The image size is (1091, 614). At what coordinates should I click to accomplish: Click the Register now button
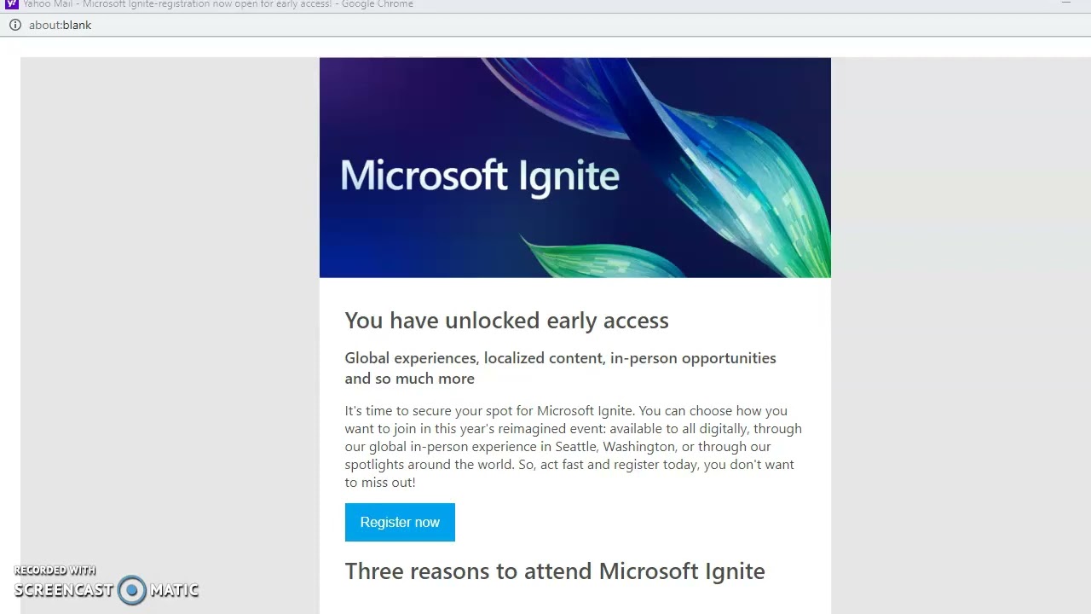point(400,522)
